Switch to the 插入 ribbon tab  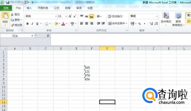pyautogui.click(x=29, y=8)
